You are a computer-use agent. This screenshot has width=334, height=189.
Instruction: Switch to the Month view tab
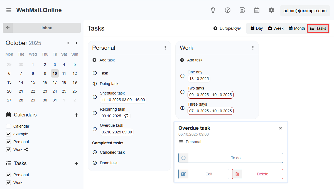pos(297,28)
